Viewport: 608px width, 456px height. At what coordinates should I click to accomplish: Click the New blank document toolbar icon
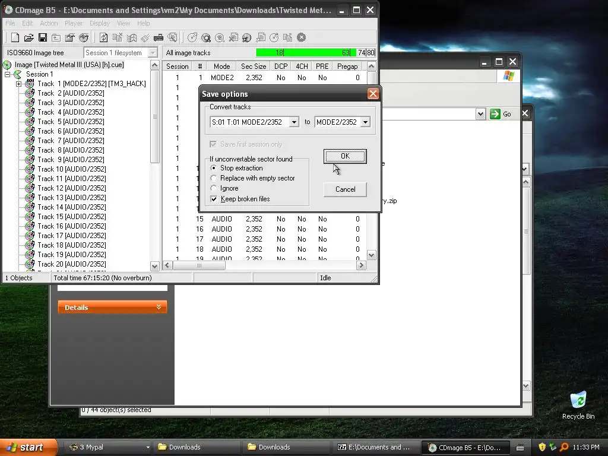(x=15, y=37)
